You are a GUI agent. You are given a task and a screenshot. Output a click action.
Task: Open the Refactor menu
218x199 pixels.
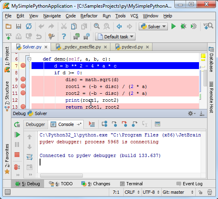click(89, 16)
